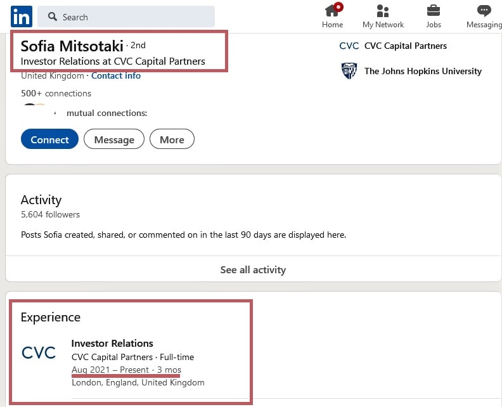Click CVC Capital Partners · Full-time text

point(132,357)
